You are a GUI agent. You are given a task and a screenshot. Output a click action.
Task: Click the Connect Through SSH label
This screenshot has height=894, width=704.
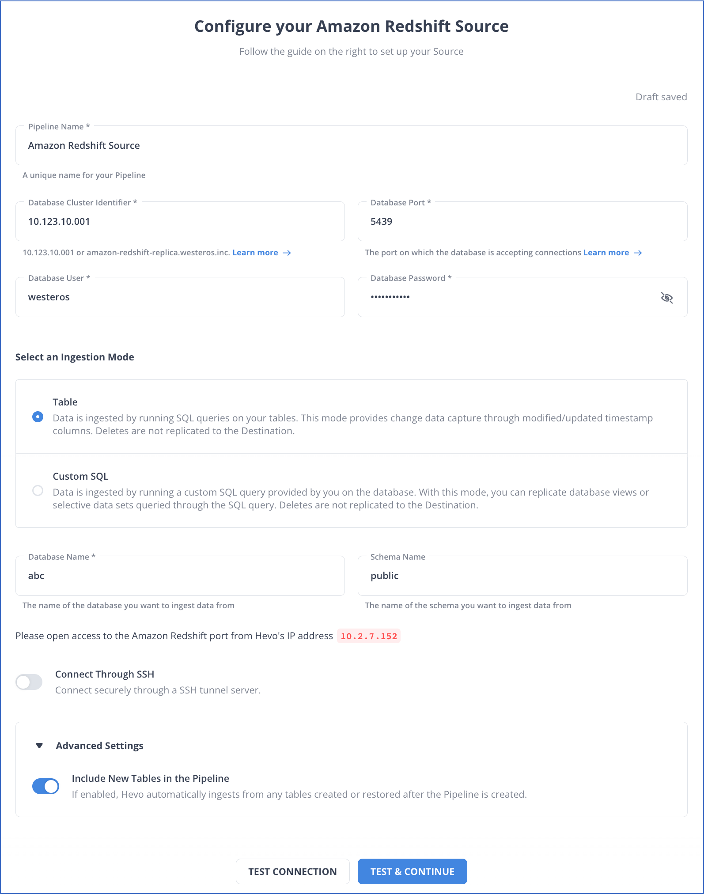105,674
